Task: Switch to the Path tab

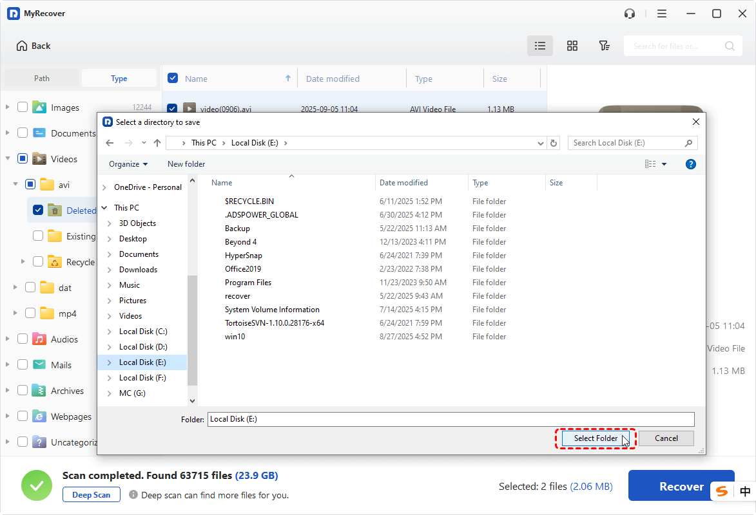Action: pos(42,78)
